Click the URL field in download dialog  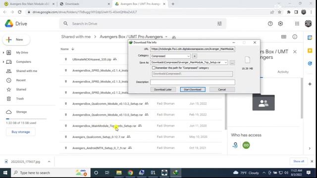[x=193, y=49]
